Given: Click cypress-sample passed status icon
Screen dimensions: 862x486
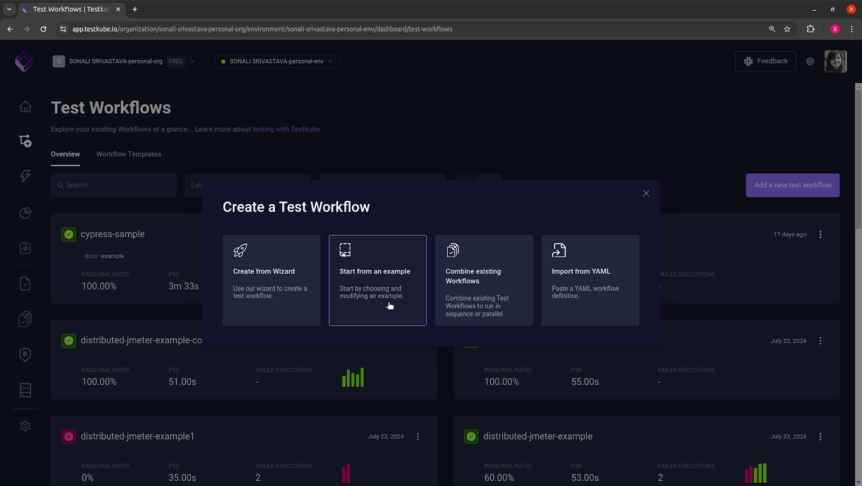Looking at the screenshot, I should tap(68, 234).
